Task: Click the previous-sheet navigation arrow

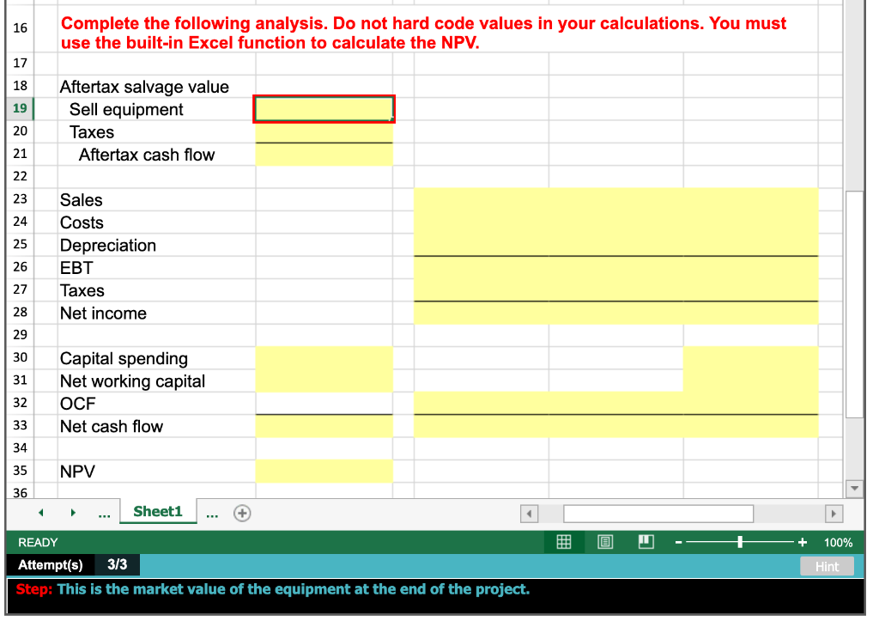Action: (40, 512)
